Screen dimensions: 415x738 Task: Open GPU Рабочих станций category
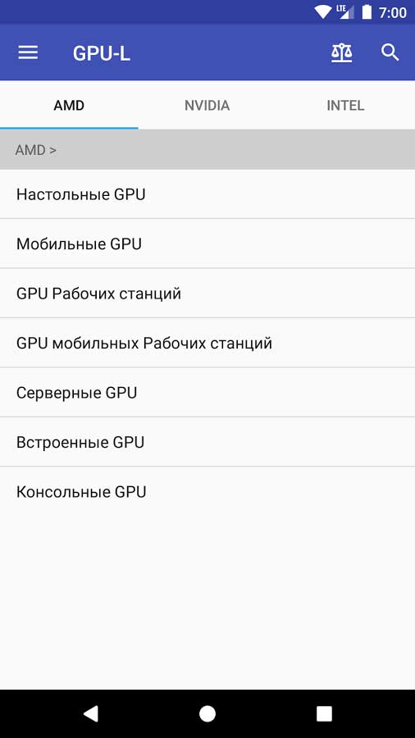(207, 294)
